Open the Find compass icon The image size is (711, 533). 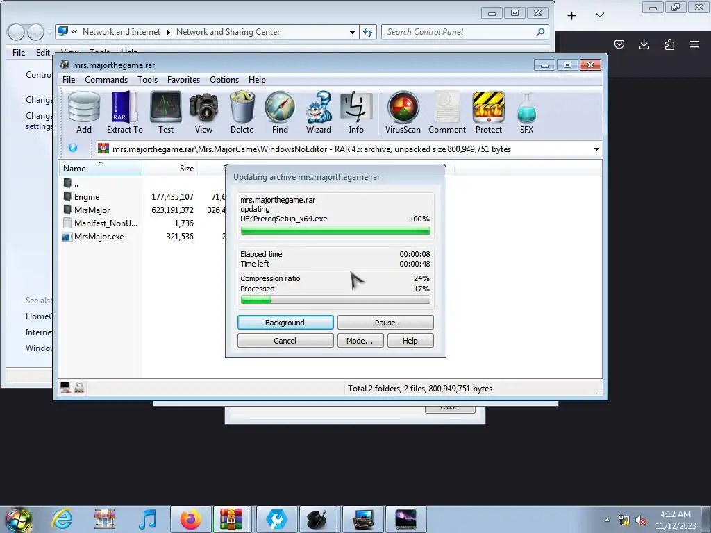[x=280, y=112]
